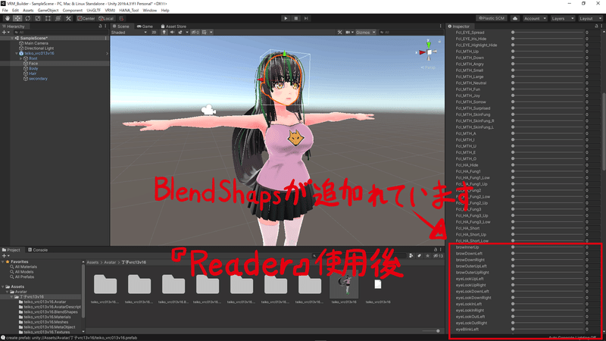
Task: Select the Scale tool
Action: tap(38, 18)
